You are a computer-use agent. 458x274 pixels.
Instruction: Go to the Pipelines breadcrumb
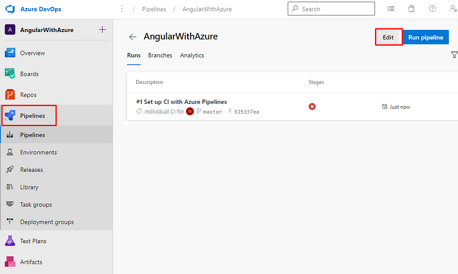[x=154, y=9]
